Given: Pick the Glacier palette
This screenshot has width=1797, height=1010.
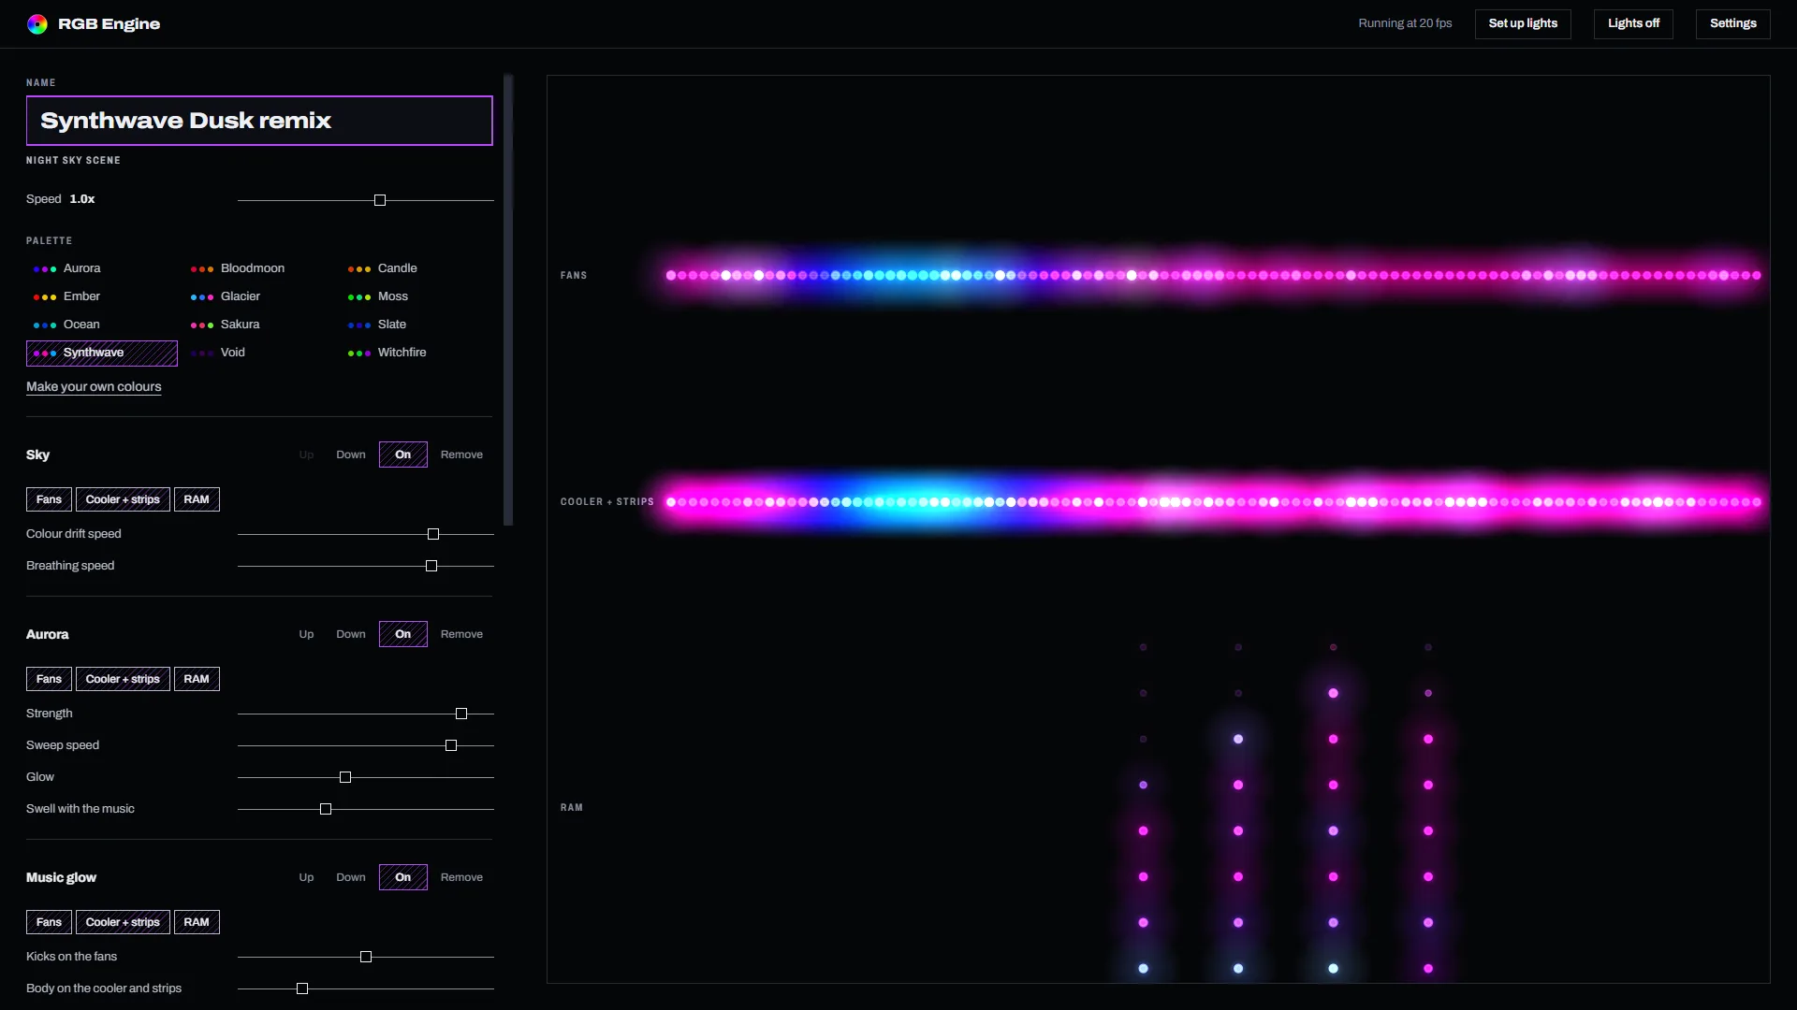Looking at the screenshot, I should pyautogui.click(x=259, y=296).
